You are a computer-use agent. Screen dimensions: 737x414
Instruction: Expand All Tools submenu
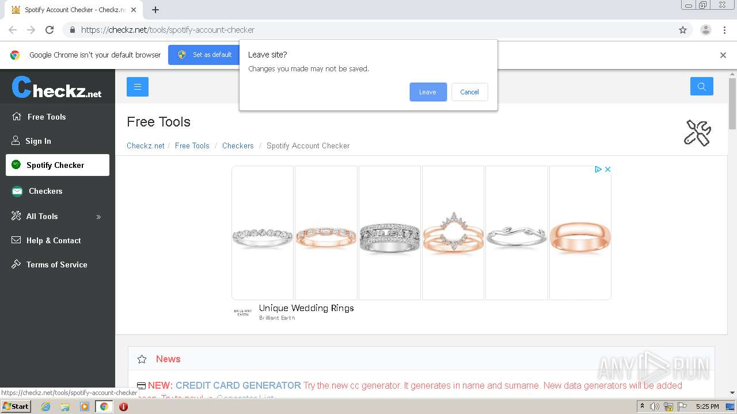click(58, 216)
